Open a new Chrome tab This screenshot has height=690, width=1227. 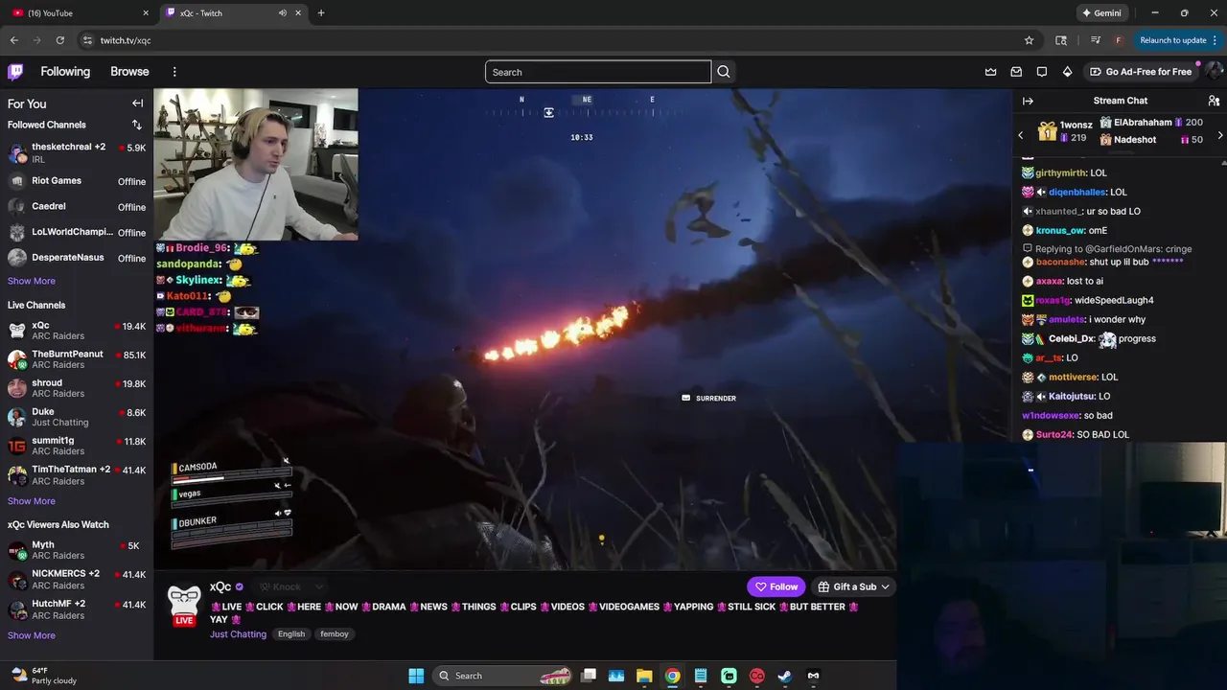coord(321,12)
